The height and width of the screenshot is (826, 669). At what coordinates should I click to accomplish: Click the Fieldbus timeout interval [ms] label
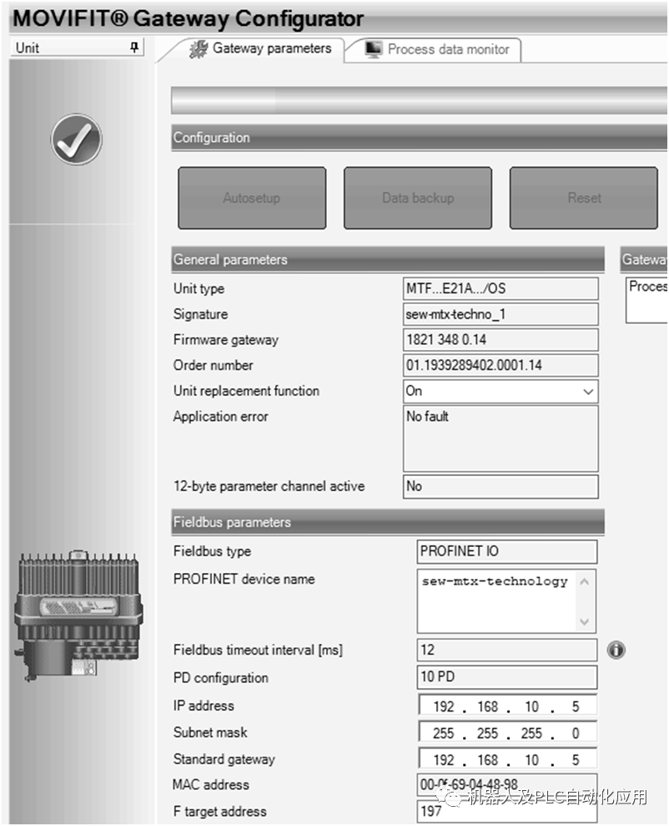(258, 650)
